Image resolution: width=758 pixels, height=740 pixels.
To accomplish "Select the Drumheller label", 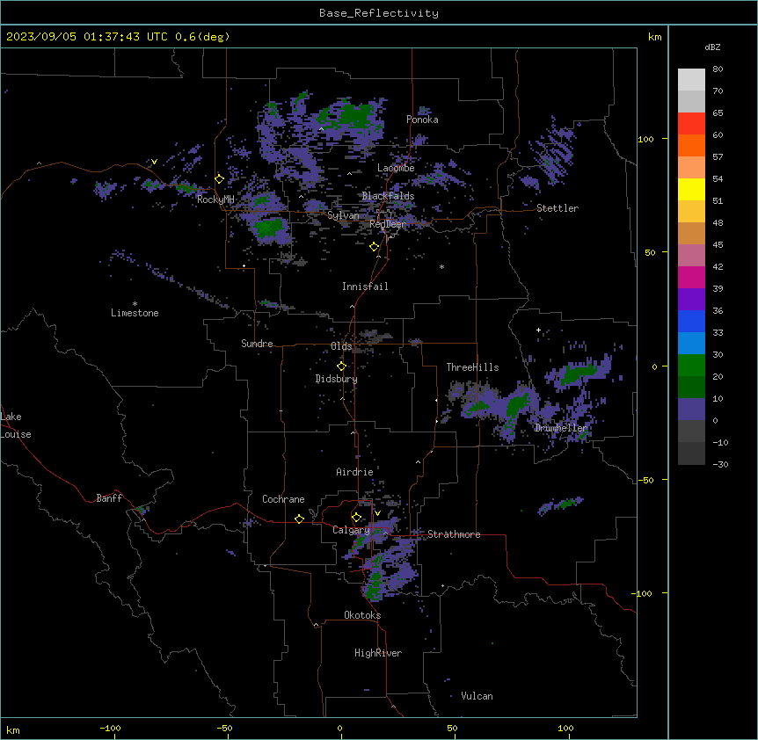I will [x=561, y=428].
